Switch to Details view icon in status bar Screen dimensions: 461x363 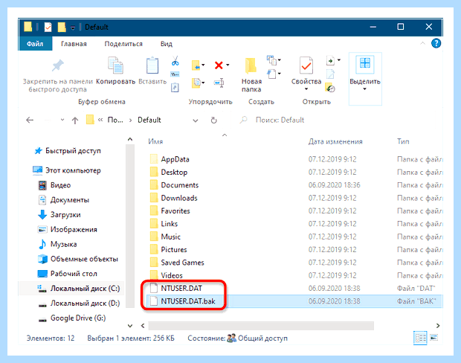pos(420,338)
